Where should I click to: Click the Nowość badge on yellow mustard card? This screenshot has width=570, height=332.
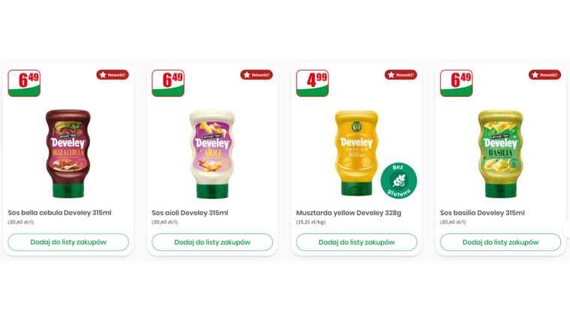[400, 75]
